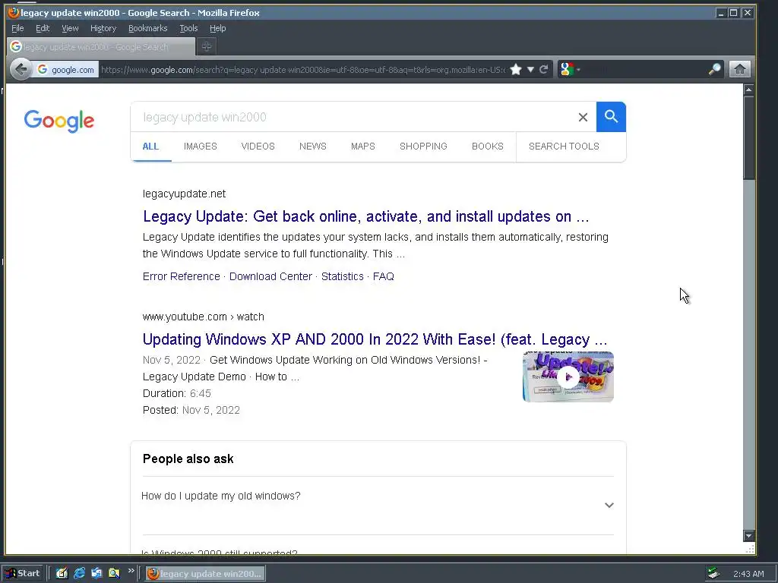
Task: Select the All results tab
Action: (x=150, y=147)
